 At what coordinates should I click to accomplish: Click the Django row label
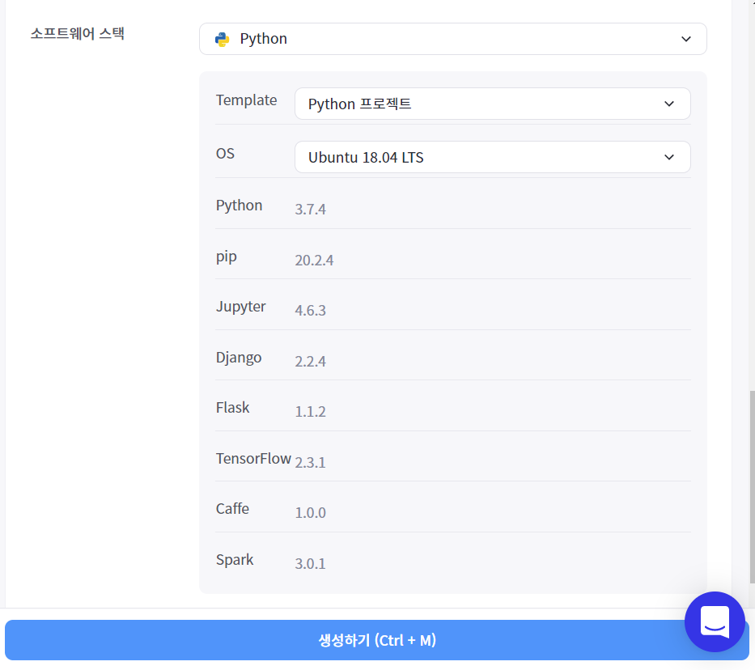pyautogui.click(x=239, y=358)
